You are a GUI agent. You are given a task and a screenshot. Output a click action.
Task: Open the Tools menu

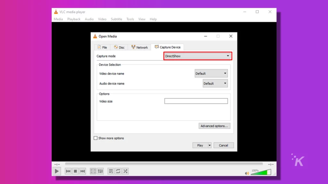(x=130, y=19)
